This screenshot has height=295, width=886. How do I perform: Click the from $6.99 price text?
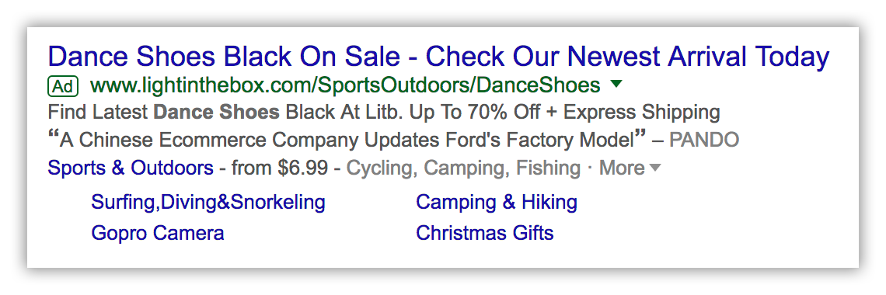[280, 168]
